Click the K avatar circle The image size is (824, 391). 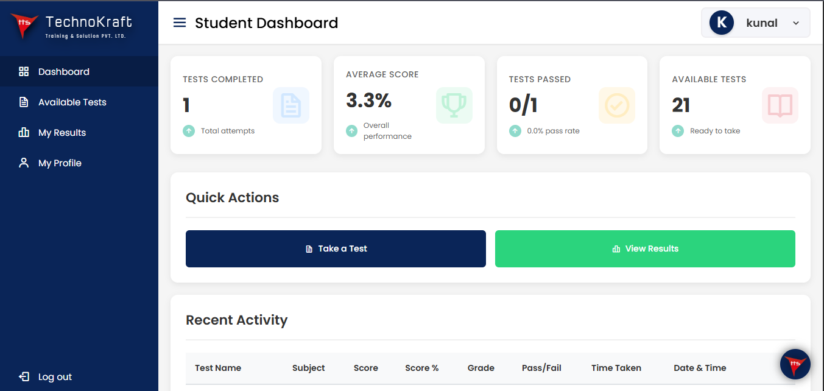[x=722, y=23]
